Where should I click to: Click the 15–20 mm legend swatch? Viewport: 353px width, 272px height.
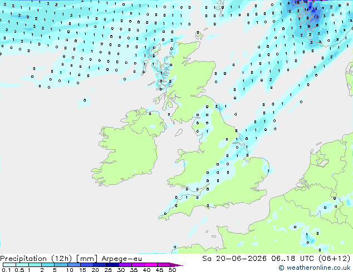click(x=86, y=265)
